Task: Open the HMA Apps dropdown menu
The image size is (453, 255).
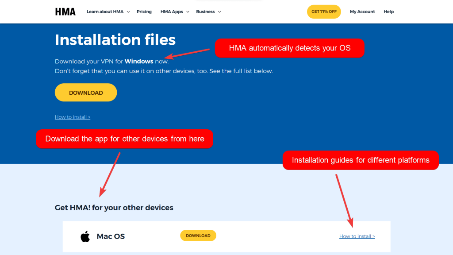Action: click(175, 12)
